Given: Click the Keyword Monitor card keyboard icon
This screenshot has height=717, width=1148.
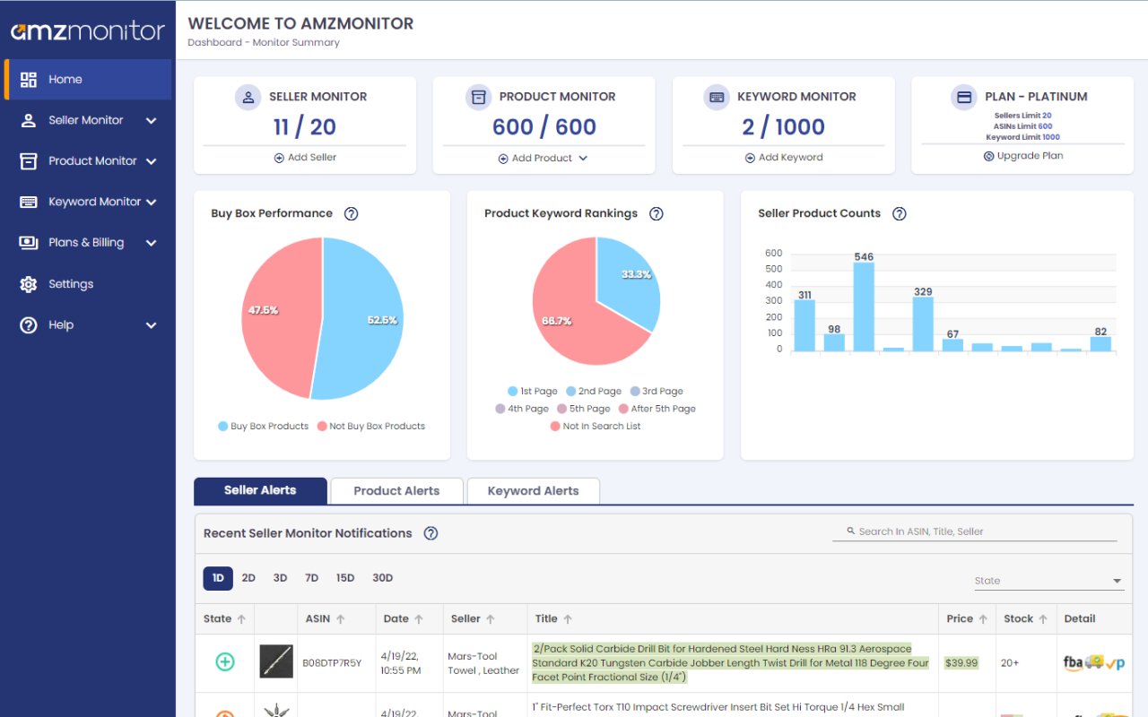Looking at the screenshot, I should pyautogui.click(x=716, y=97).
